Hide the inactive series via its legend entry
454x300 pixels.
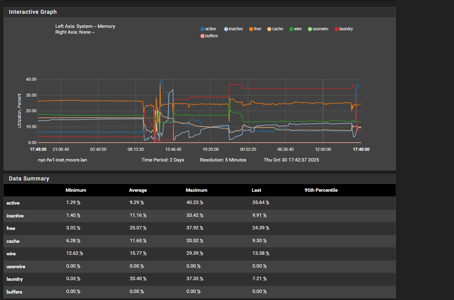pyautogui.click(x=234, y=29)
